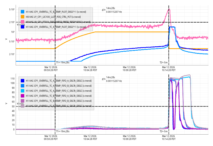Click the Y1=50 horizontal cursor label
Viewport: 213px width, 146px height.
pos(20,104)
